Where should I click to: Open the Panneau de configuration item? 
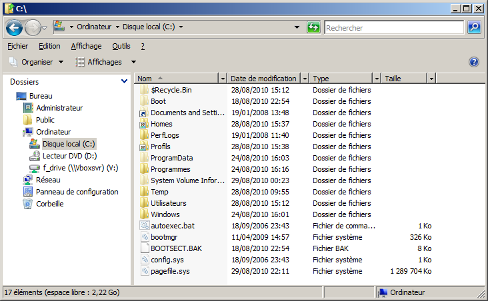77,192
